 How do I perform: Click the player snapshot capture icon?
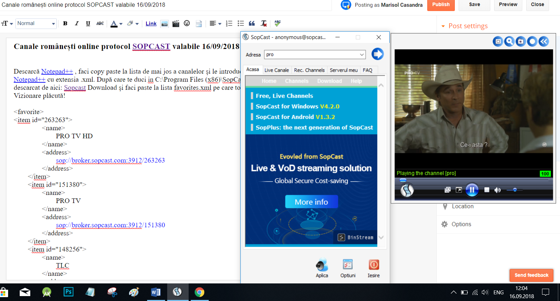521,41
